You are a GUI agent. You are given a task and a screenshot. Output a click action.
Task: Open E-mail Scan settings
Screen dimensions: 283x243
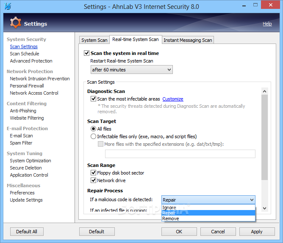(21, 136)
